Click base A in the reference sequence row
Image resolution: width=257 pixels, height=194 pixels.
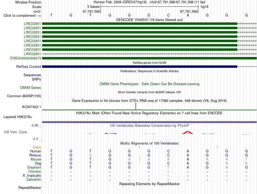click(188, 15)
